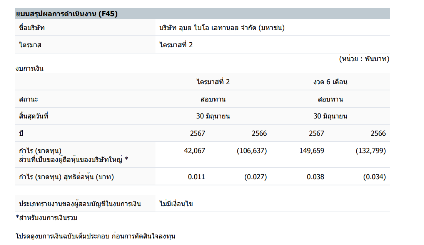Select label กำไร (ขาดทุน) สุทธิต่อหุ้น (บาท)
Screen dimensions: 424x245
tap(66, 177)
